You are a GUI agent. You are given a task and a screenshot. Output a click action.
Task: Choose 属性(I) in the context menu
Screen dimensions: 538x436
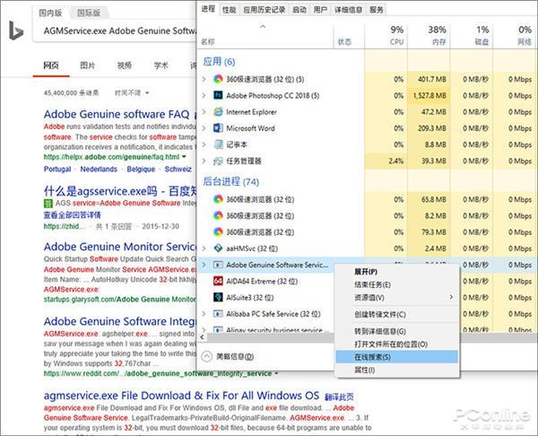coord(397,371)
